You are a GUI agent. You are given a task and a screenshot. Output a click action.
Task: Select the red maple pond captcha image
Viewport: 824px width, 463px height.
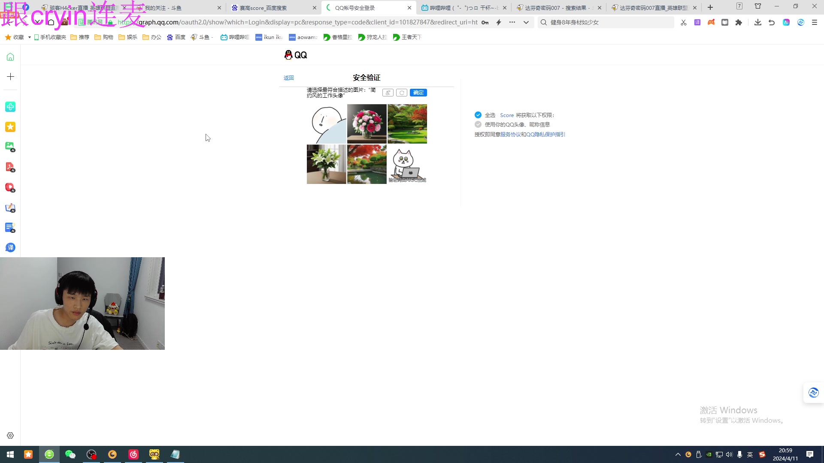pyautogui.click(x=367, y=164)
